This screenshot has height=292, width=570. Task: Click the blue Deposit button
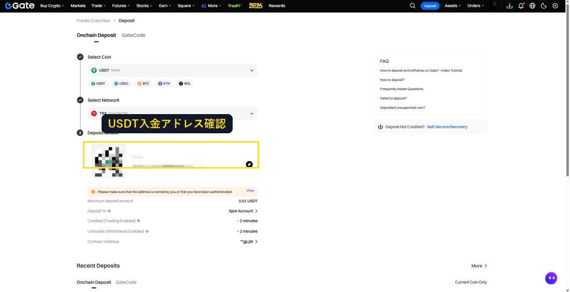tap(430, 6)
